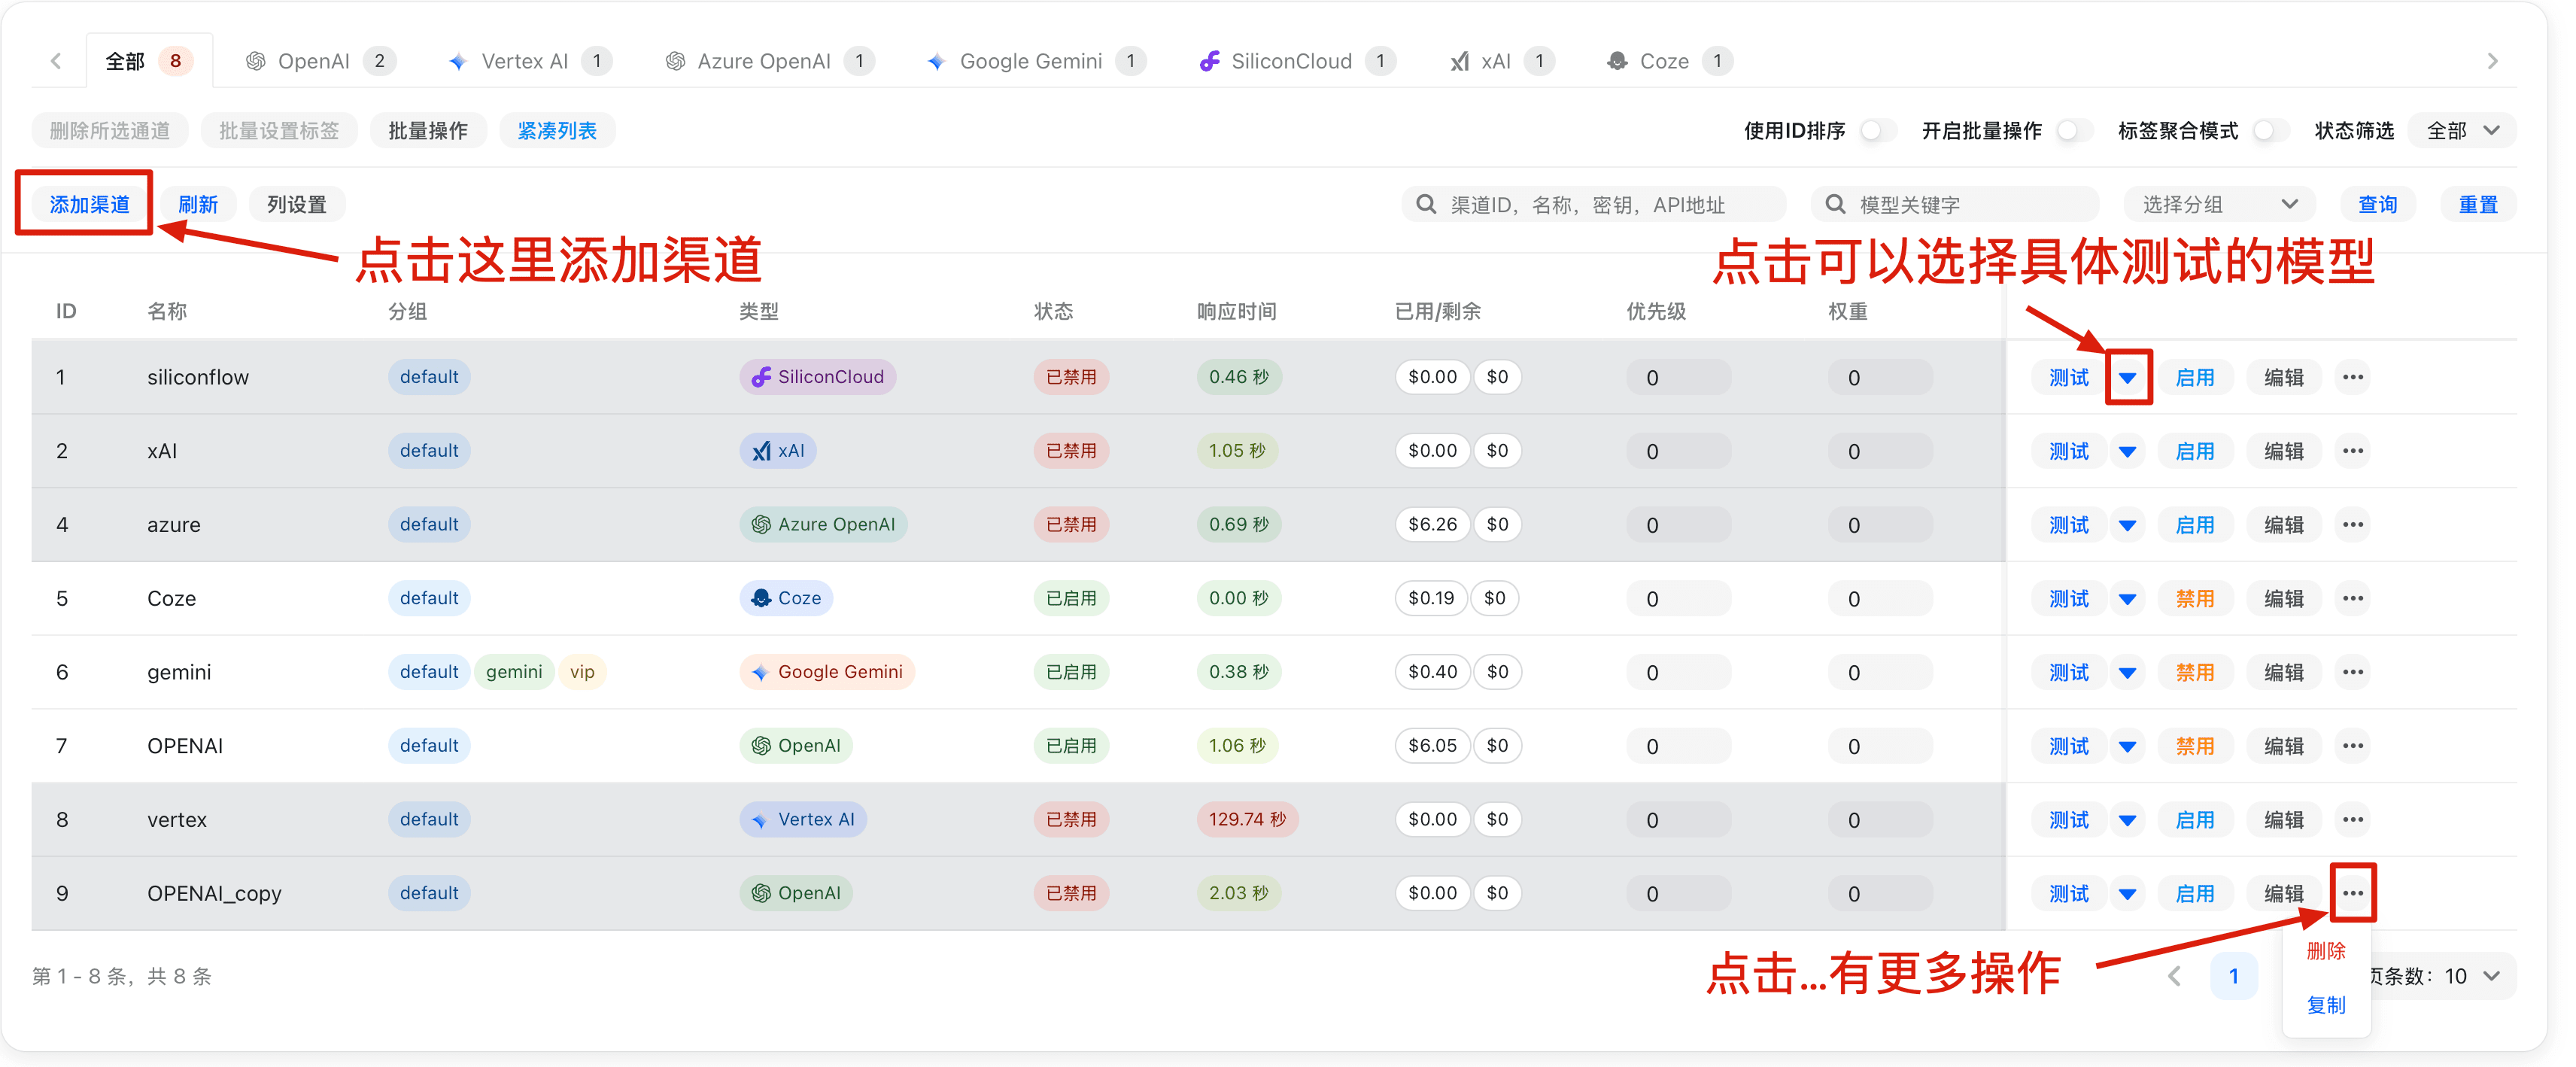
Task: Click the SiliconCloud type tag icon
Action: (x=761, y=377)
